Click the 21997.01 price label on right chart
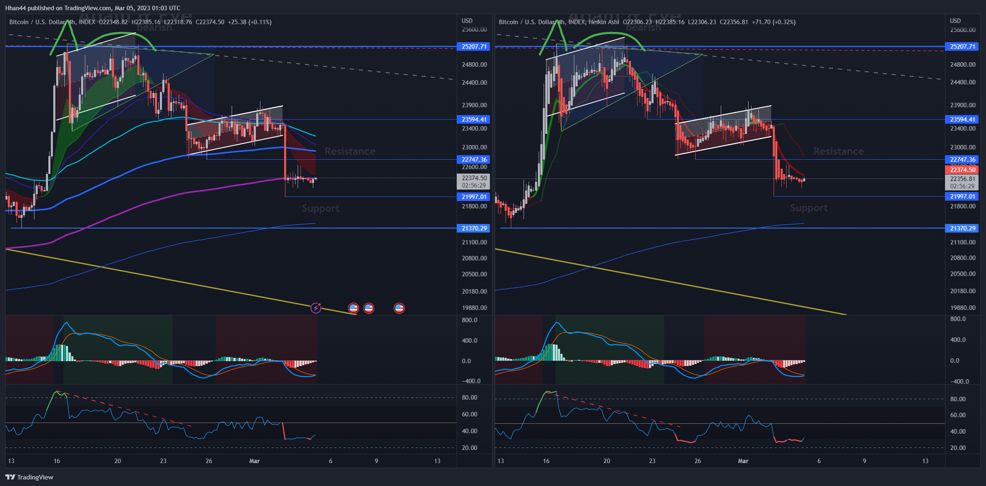This screenshot has height=486, width=986. 963,197
